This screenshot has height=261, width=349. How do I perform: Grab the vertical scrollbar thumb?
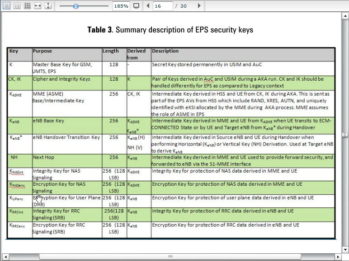pos(345,135)
